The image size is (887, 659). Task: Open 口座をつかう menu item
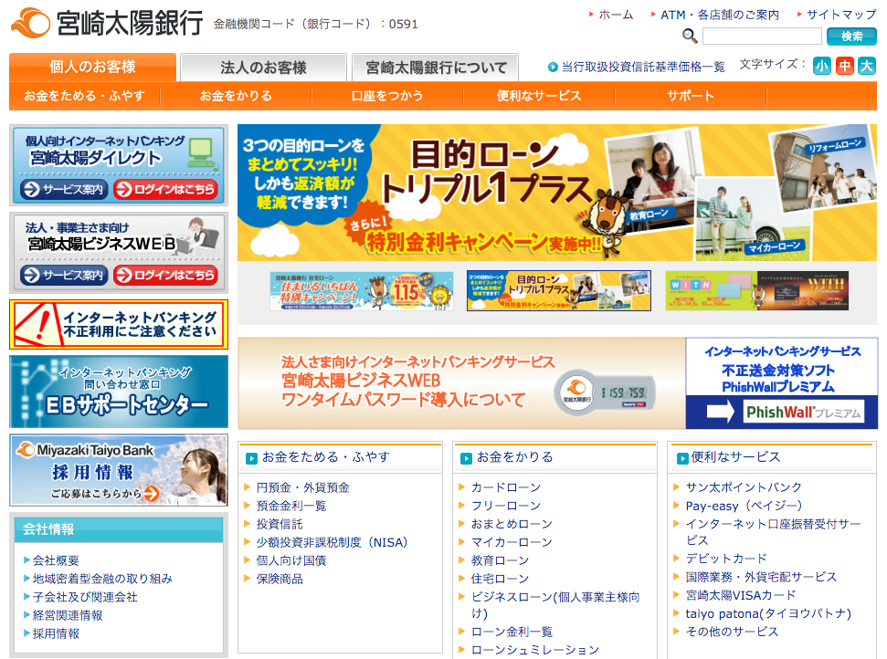(387, 96)
